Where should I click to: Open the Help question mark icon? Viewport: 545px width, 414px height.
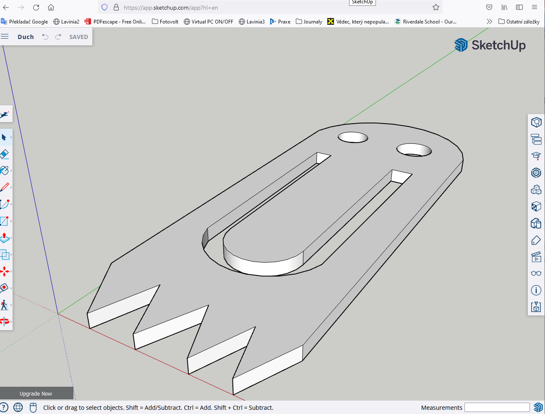coord(3,407)
